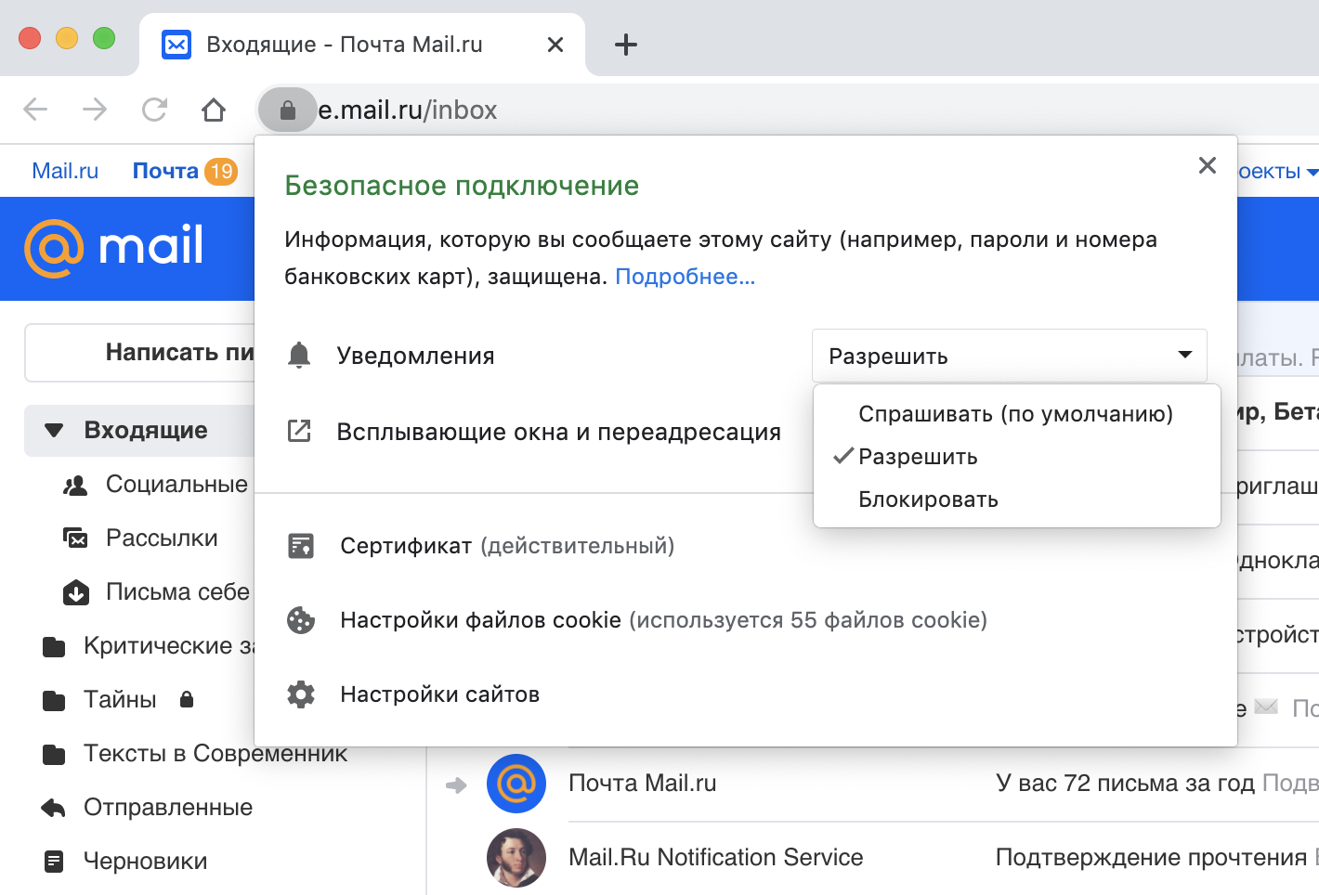
Task: Click the Mail.Ru Notification Service avatar
Action: pos(516,858)
